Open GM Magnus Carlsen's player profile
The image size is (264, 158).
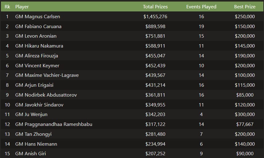pyautogui.click(x=37, y=16)
